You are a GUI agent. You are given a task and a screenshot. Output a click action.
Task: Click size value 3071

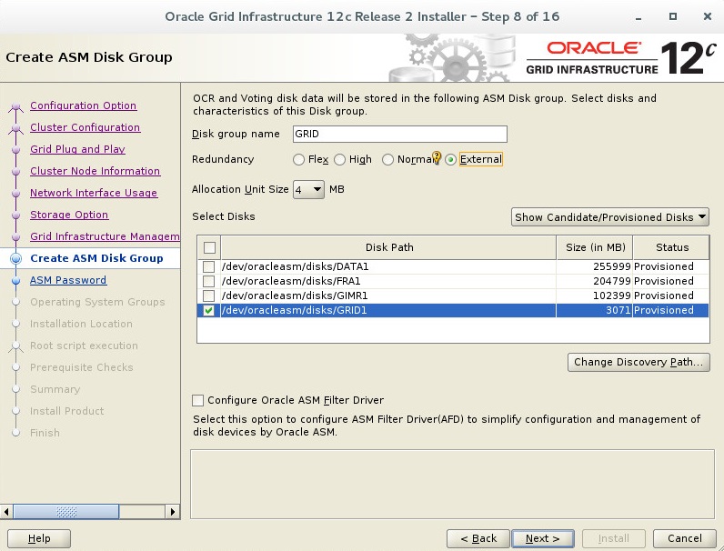(x=618, y=310)
